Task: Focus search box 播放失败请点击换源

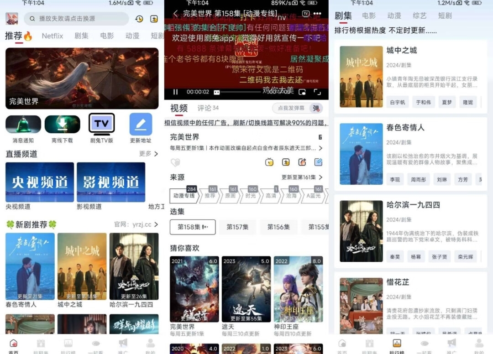Action: pyautogui.click(x=76, y=19)
